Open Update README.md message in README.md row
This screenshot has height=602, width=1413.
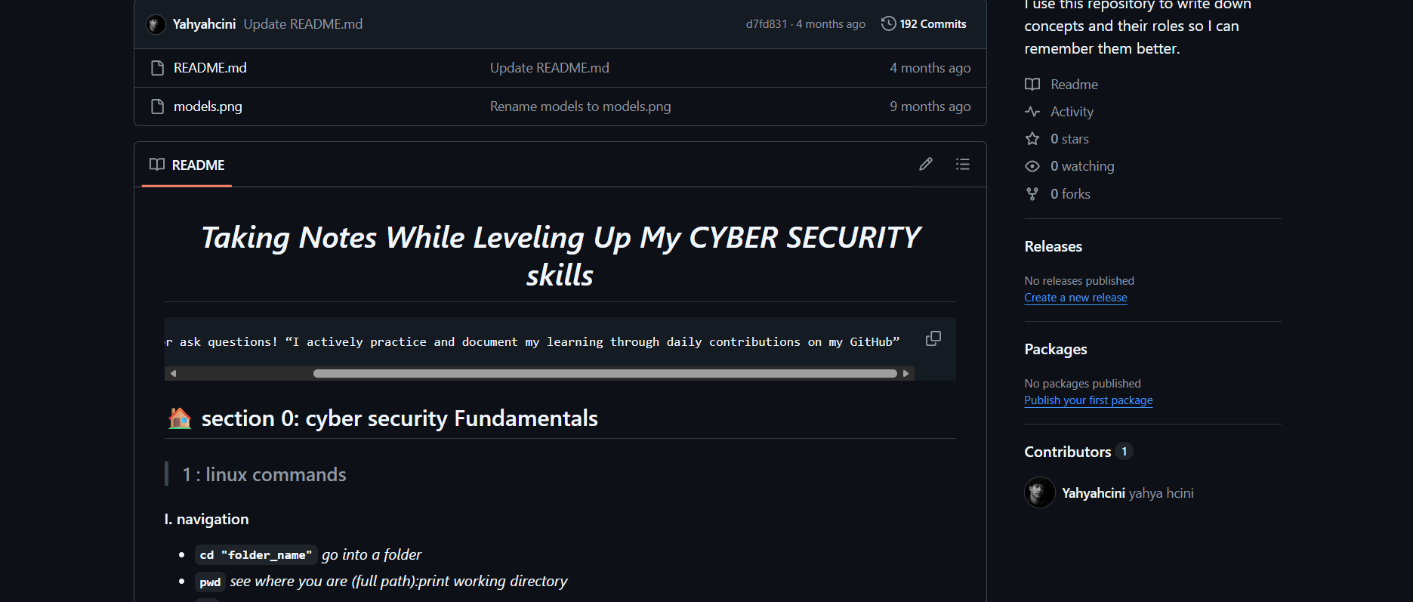pos(549,68)
